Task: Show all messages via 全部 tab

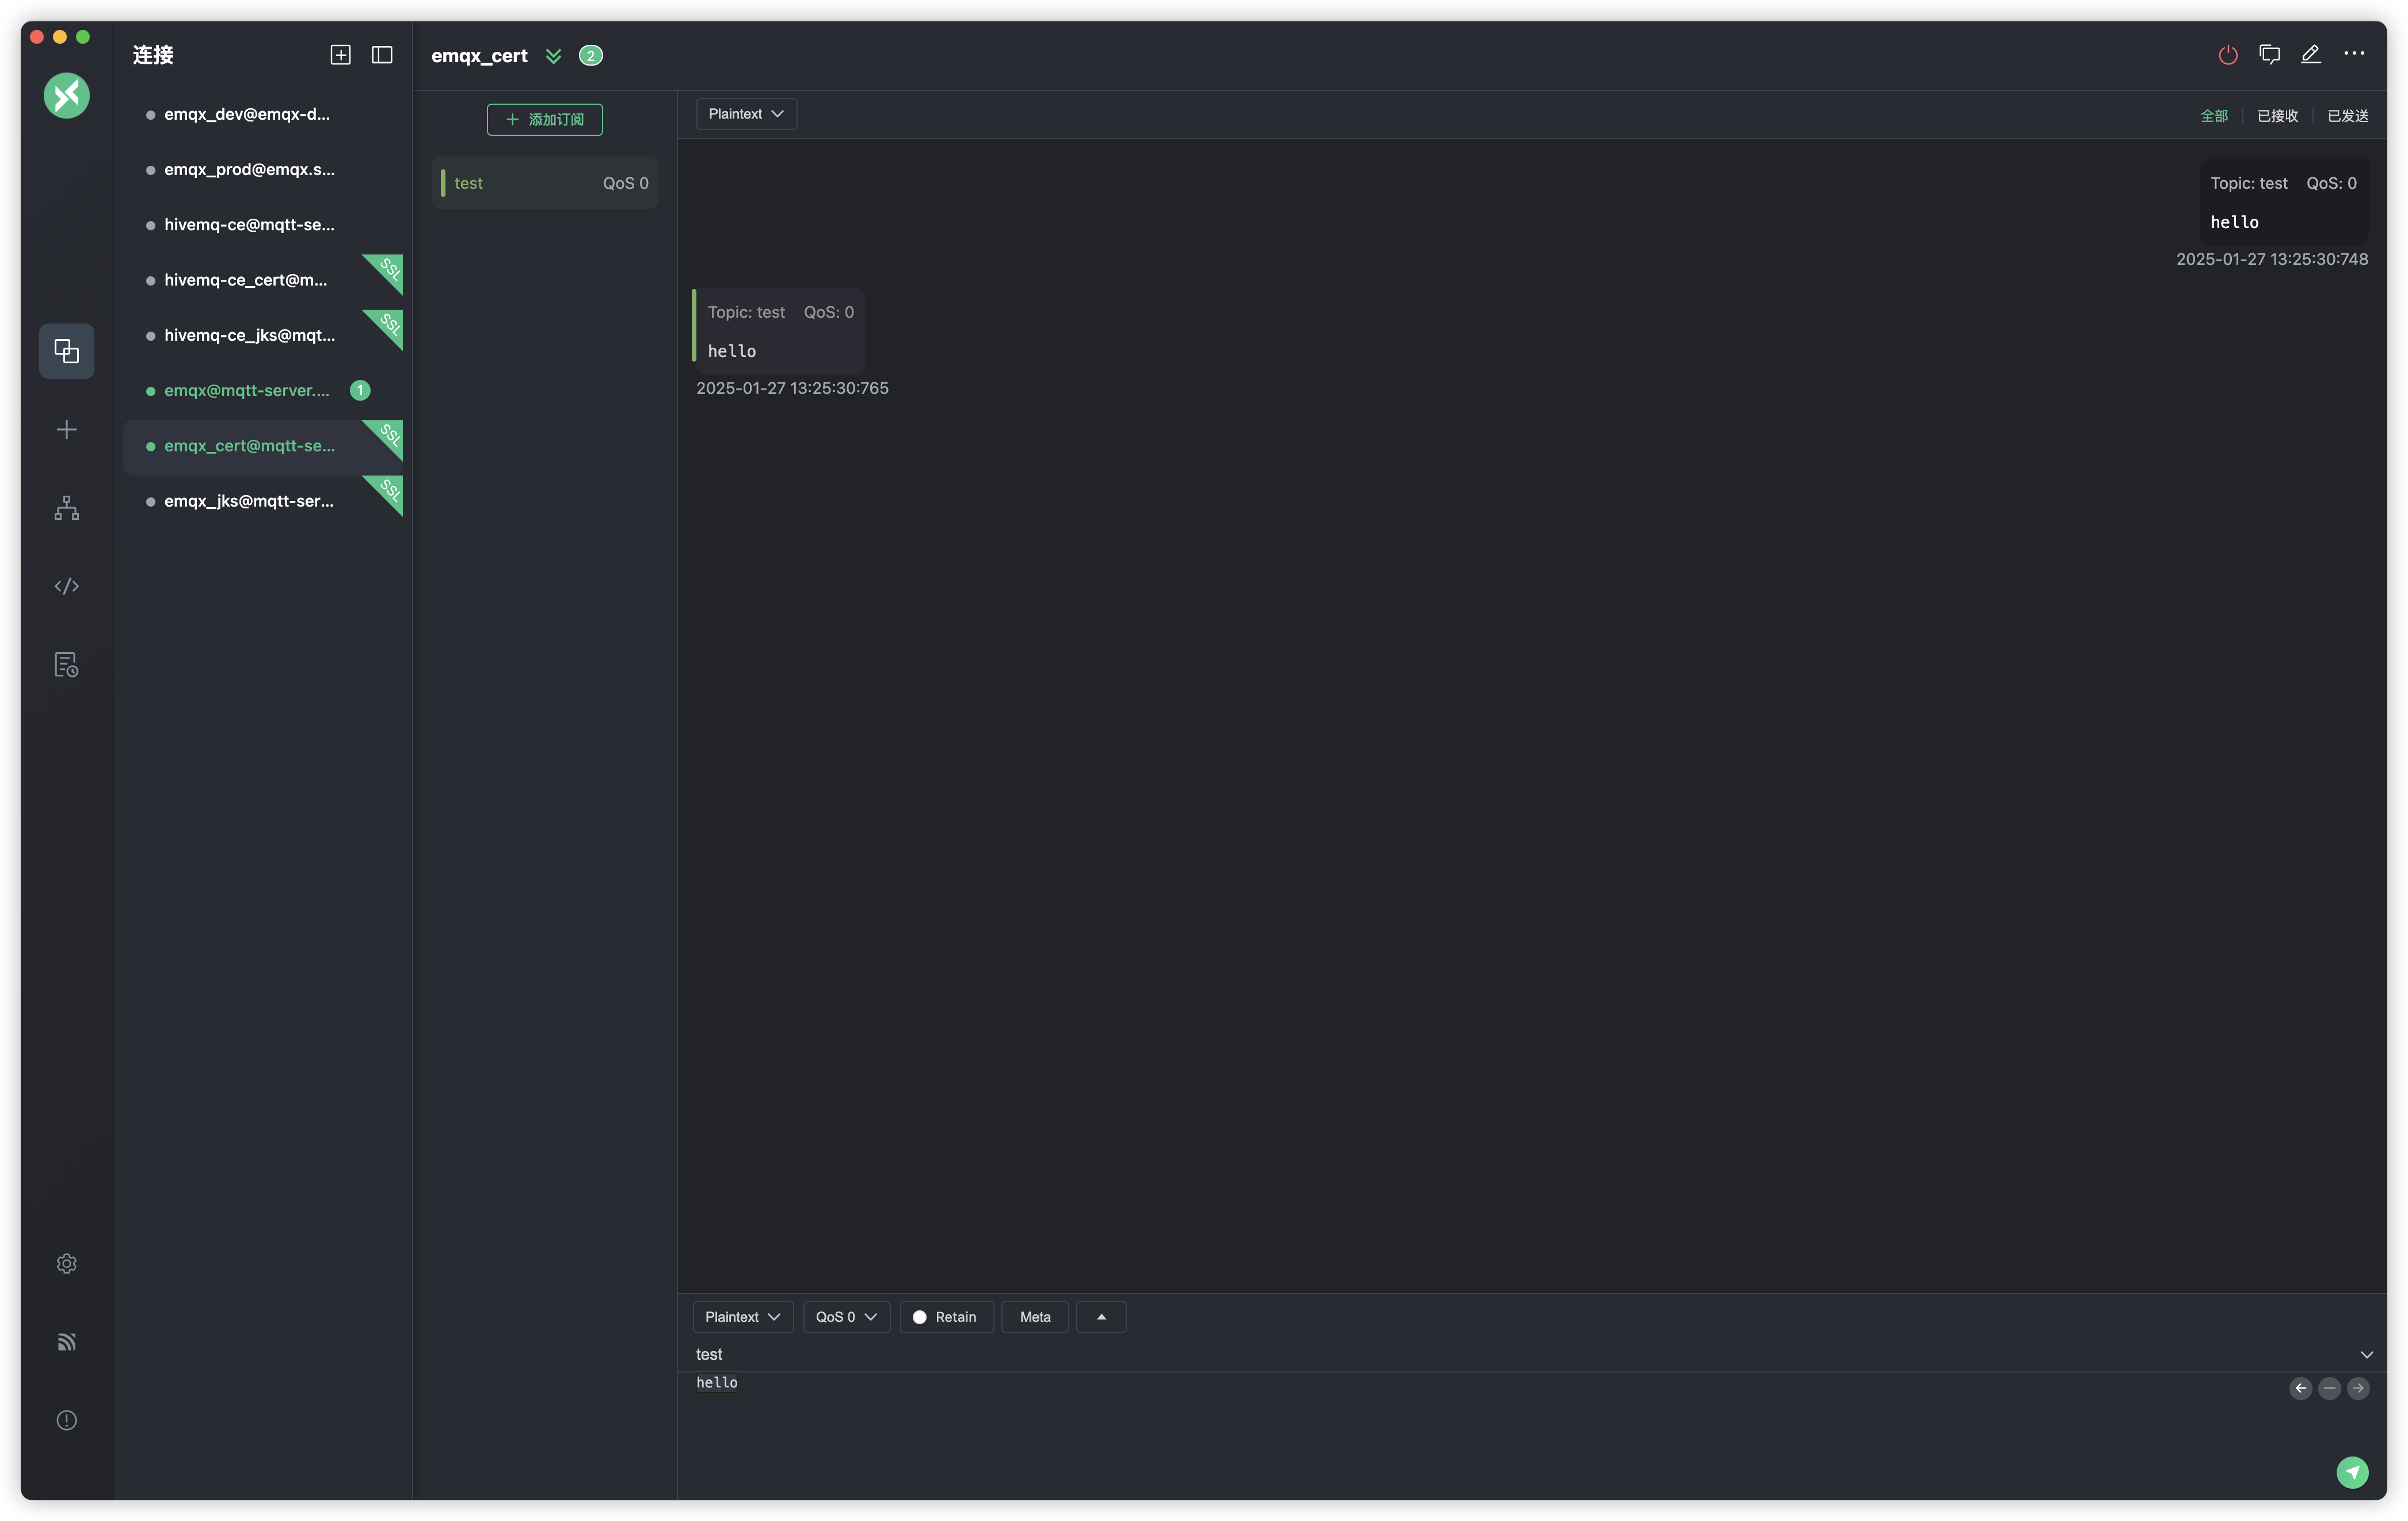Action: [2214, 116]
